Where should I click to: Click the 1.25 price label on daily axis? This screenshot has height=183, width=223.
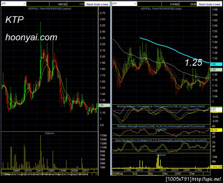(216, 70)
